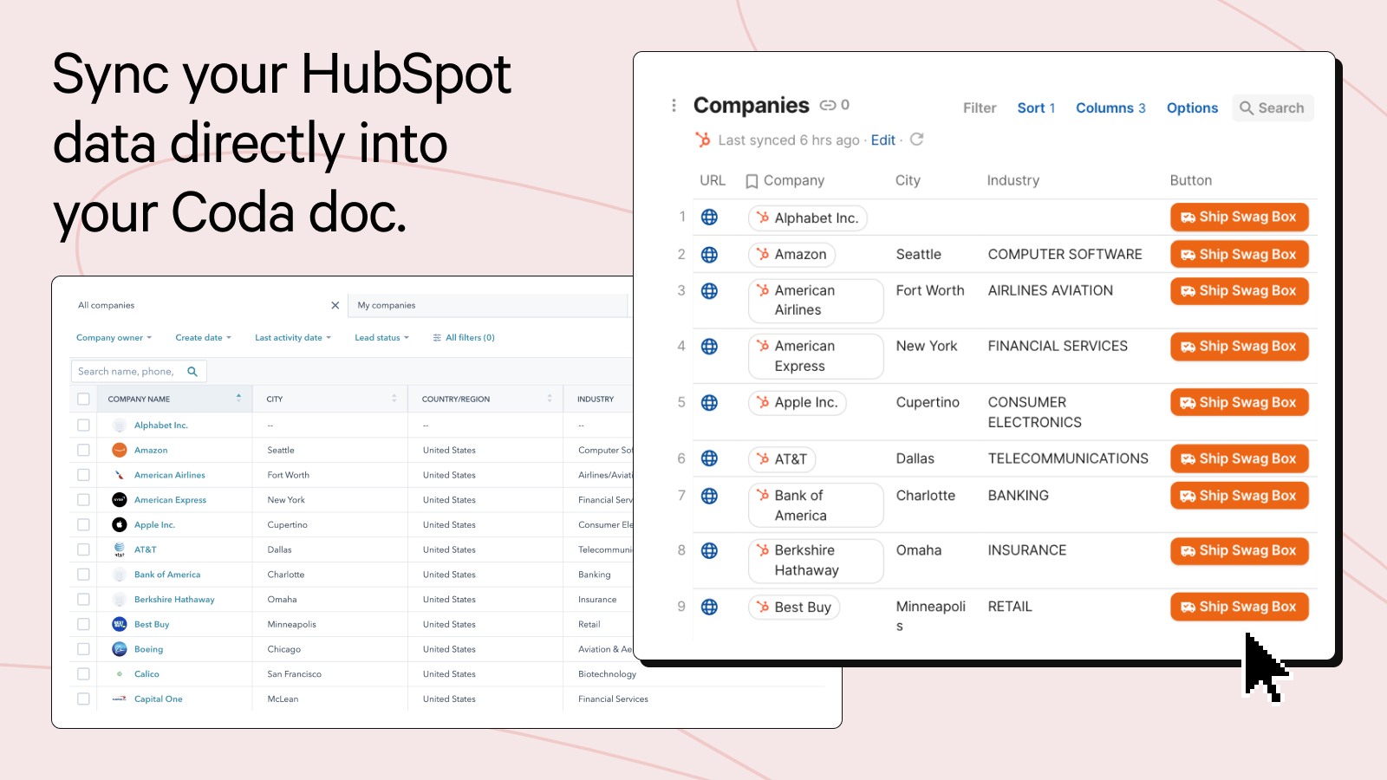Click the Edit link beside Last synced
This screenshot has width=1387, height=780.
(x=883, y=140)
